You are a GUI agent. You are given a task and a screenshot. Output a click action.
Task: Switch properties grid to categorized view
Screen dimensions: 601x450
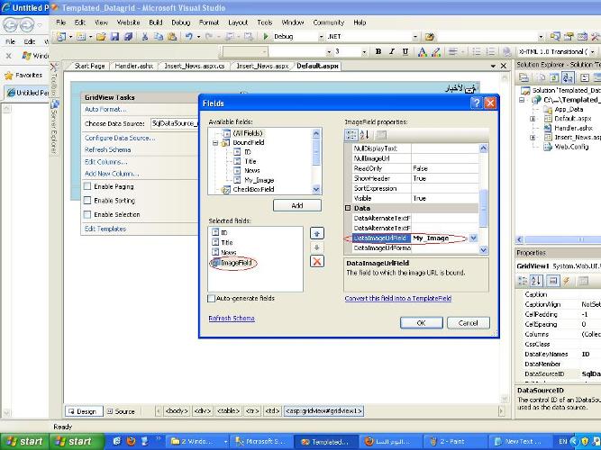coord(351,135)
